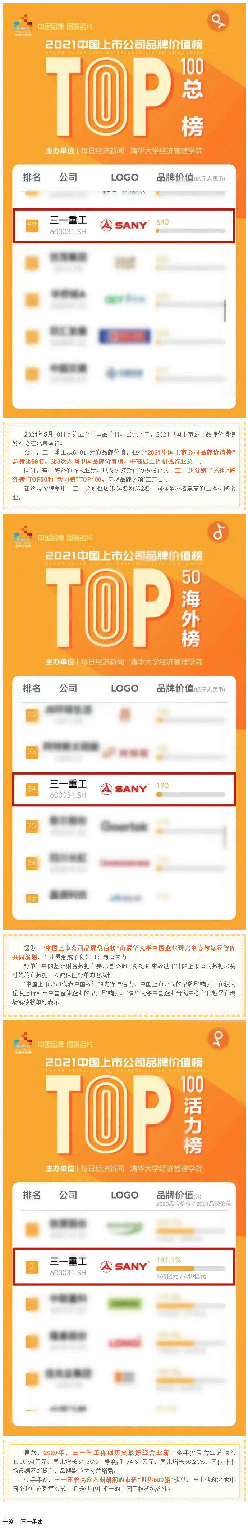248x1528 pixels.
Task: Click the 排名 column header in first table
Action: tap(31, 177)
